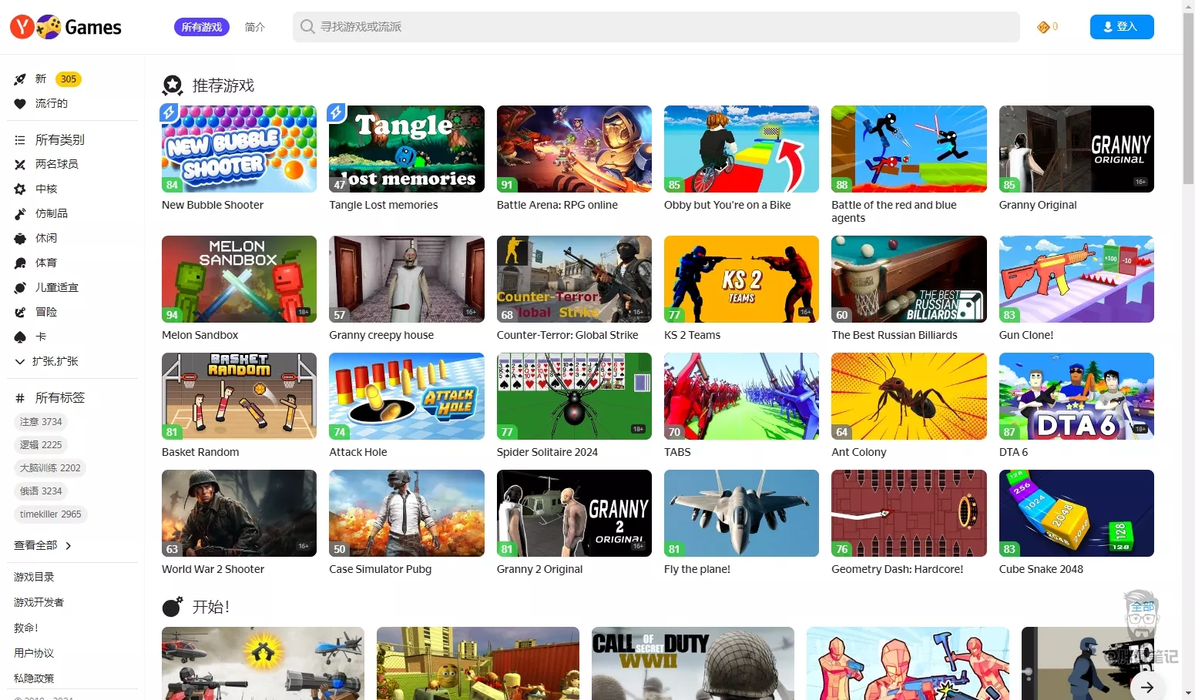The width and height of the screenshot is (1195, 700).
Task: Click the adventure icon for 冒险
Action: [x=20, y=312]
